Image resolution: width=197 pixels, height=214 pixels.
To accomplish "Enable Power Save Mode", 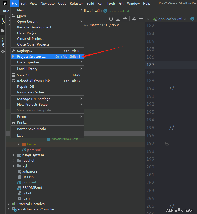I will click(47, 129).
